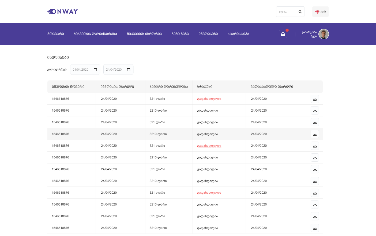Click the გადახდილია status in the fourth row
The width and height of the screenshot is (376, 236).
pyautogui.click(x=208, y=134)
